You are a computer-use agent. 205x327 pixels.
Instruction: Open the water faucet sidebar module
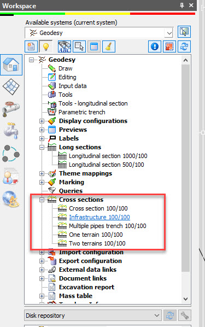point(11,131)
